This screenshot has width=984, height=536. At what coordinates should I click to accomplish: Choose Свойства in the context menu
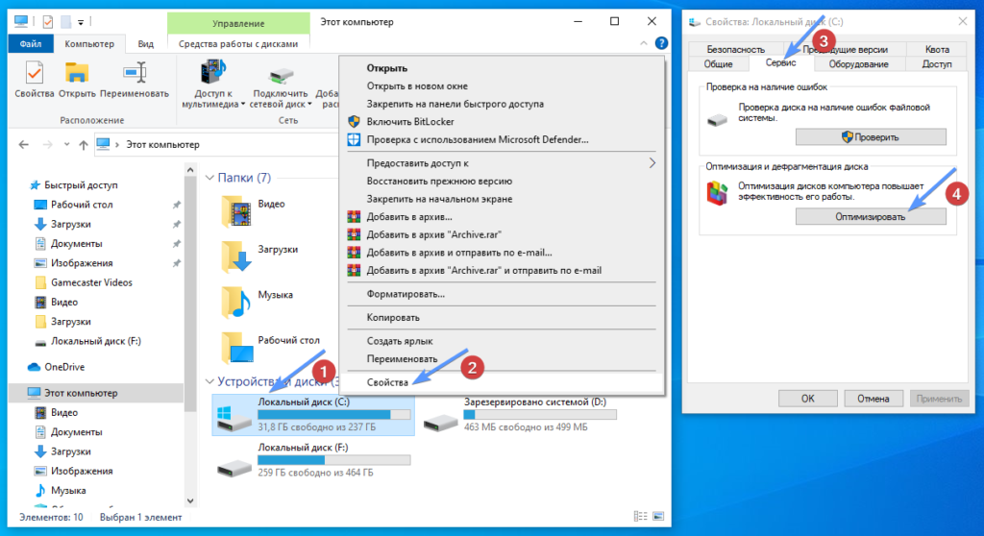tap(387, 382)
